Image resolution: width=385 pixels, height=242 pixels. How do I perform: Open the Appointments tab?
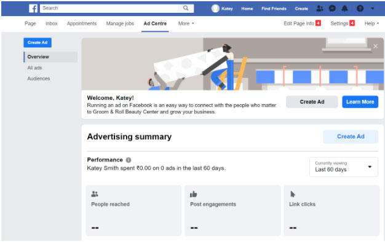pyautogui.click(x=82, y=23)
